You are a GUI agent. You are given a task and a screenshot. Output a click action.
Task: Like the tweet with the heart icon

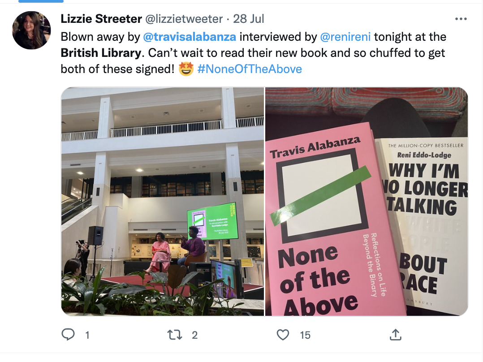point(283,334)
